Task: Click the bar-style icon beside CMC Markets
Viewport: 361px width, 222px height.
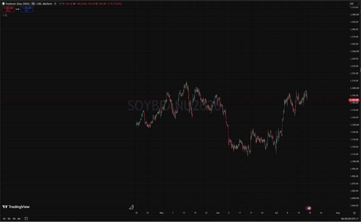Action: click(x=55, y=4)
